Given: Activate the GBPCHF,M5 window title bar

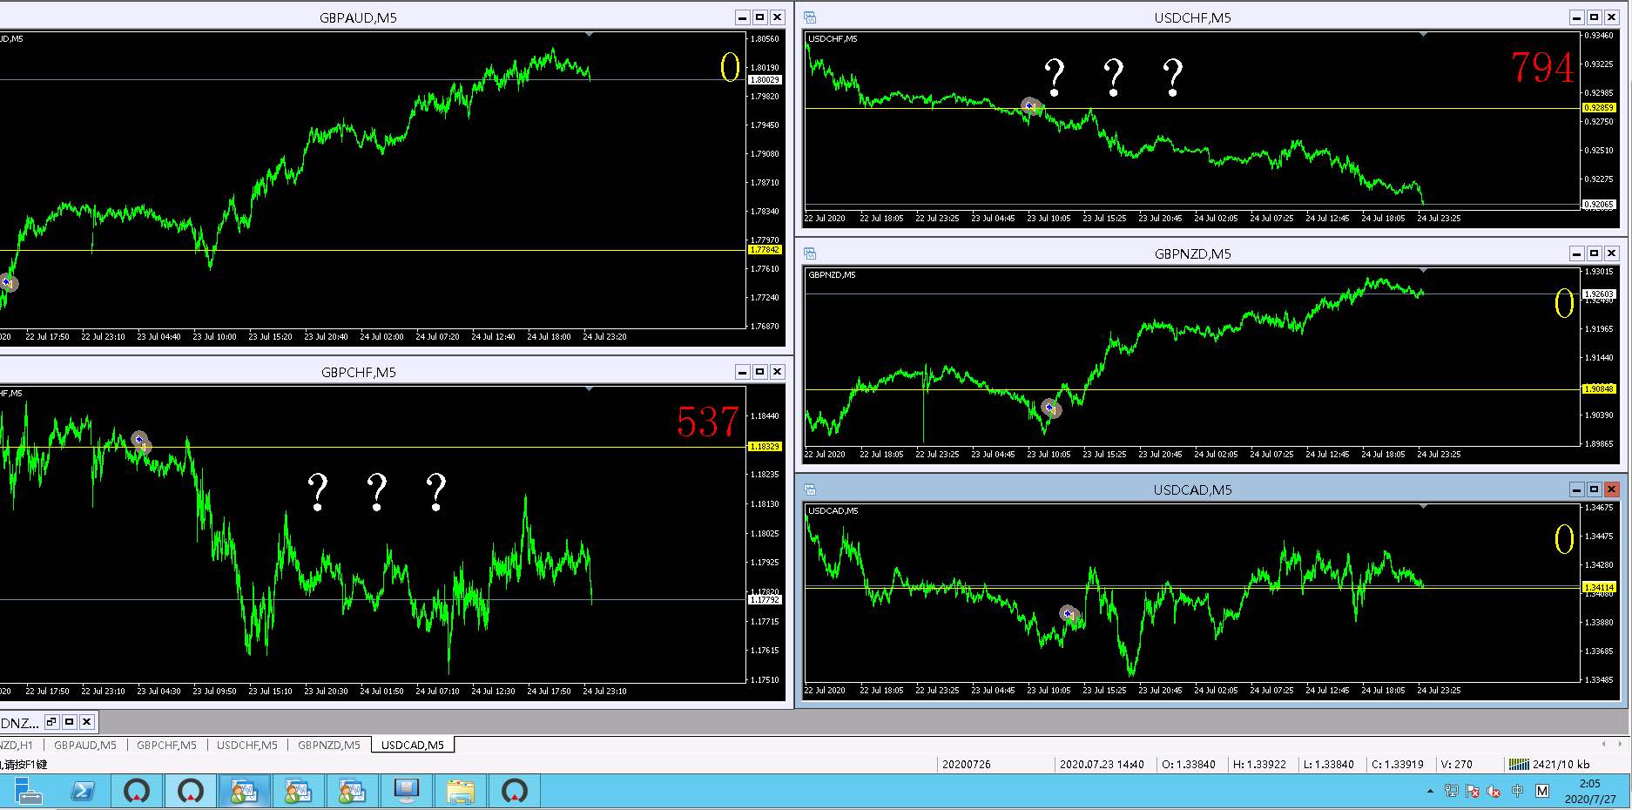Looking at the screenshot, I should (x=358, y=372).
